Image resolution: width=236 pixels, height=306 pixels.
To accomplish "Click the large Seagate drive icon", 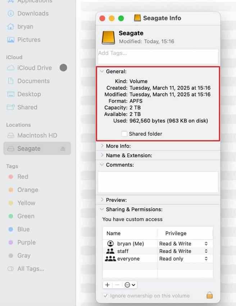I will 108,37.
